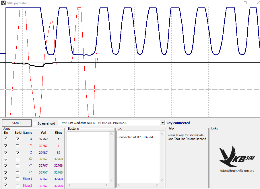Uncheck Bold for the Z axis
The height and width of the screenshot is (189, 260).
[18, 152]
